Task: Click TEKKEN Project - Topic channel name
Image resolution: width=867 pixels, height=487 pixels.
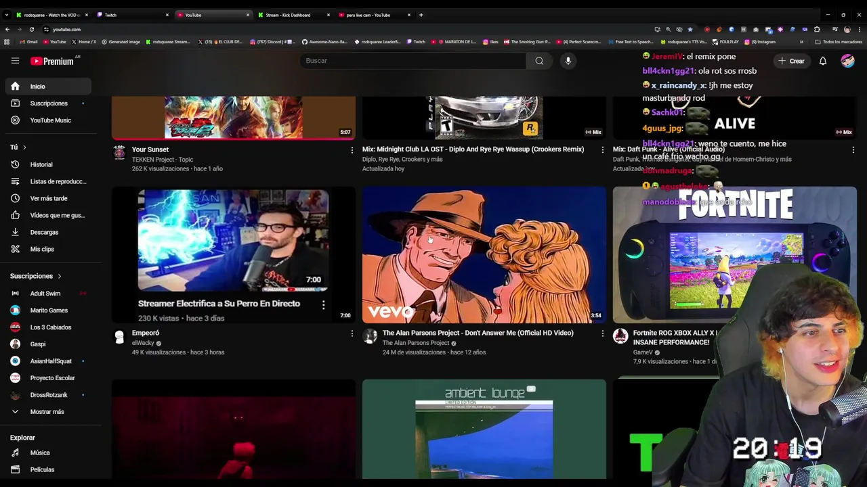Action: tap(163, 160)
